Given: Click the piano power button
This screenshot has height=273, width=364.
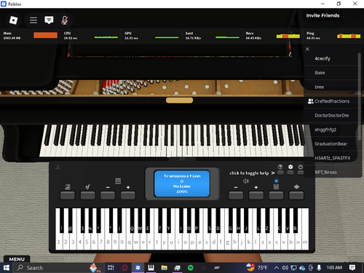Looking at the screenshot, I should point(301,173).
